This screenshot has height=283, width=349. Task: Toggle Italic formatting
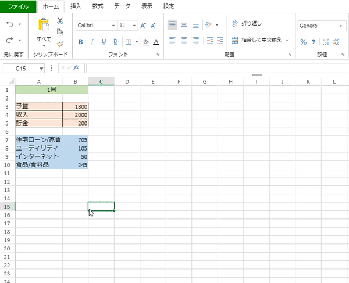[92, 42]
